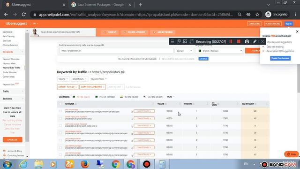Open Keyword Overview in the sidebar
300x169 pixels.
[11, 59]
